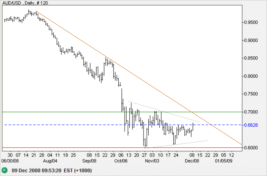This screenshot has width=267, height=176.
Task: Select the Aug/04 date label
Action: click(x=50, y=161)
